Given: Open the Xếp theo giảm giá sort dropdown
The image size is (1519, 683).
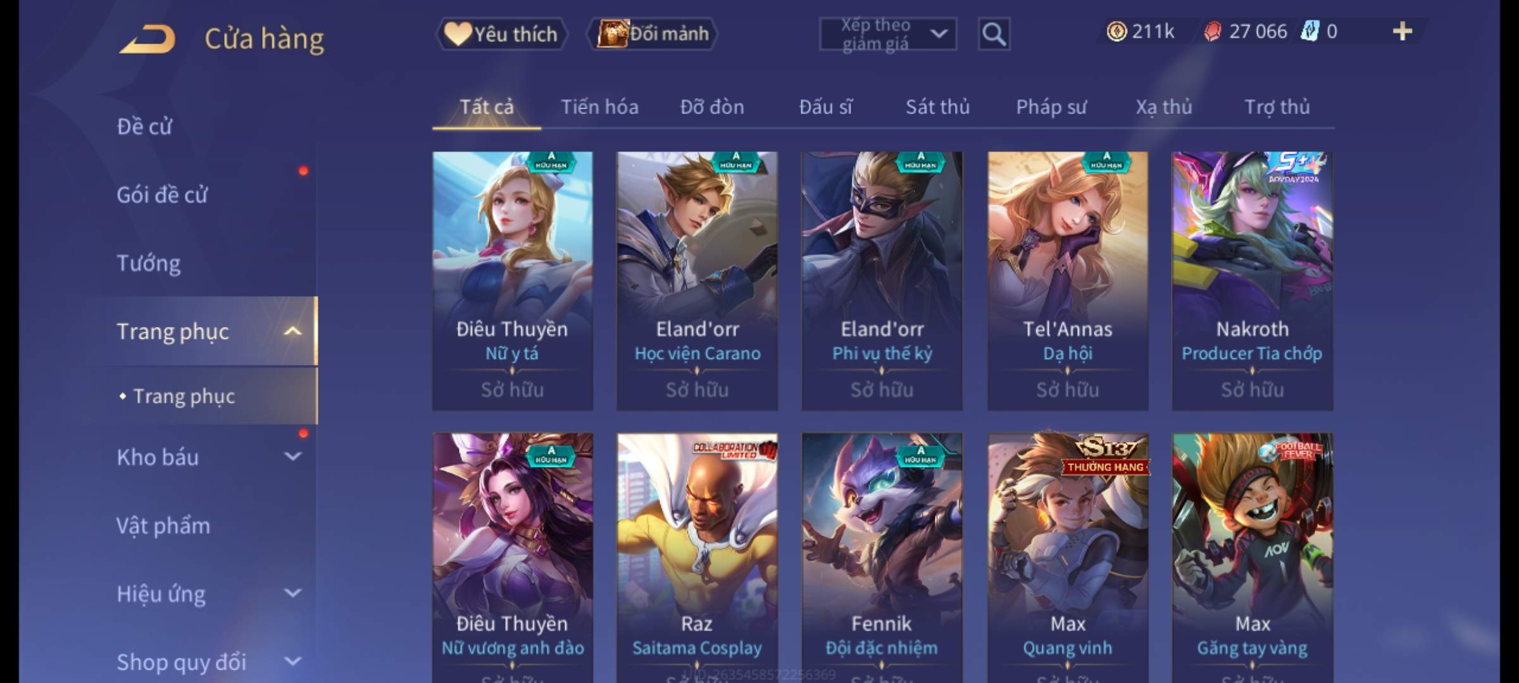Looking at the screenshot, I should [888, 34].
